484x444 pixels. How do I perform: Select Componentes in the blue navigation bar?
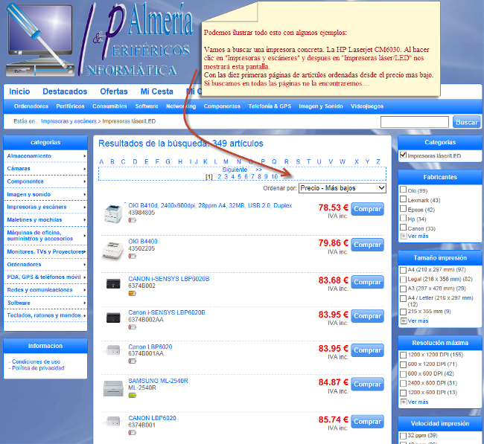pyautogui.click(x=222, y=106)
